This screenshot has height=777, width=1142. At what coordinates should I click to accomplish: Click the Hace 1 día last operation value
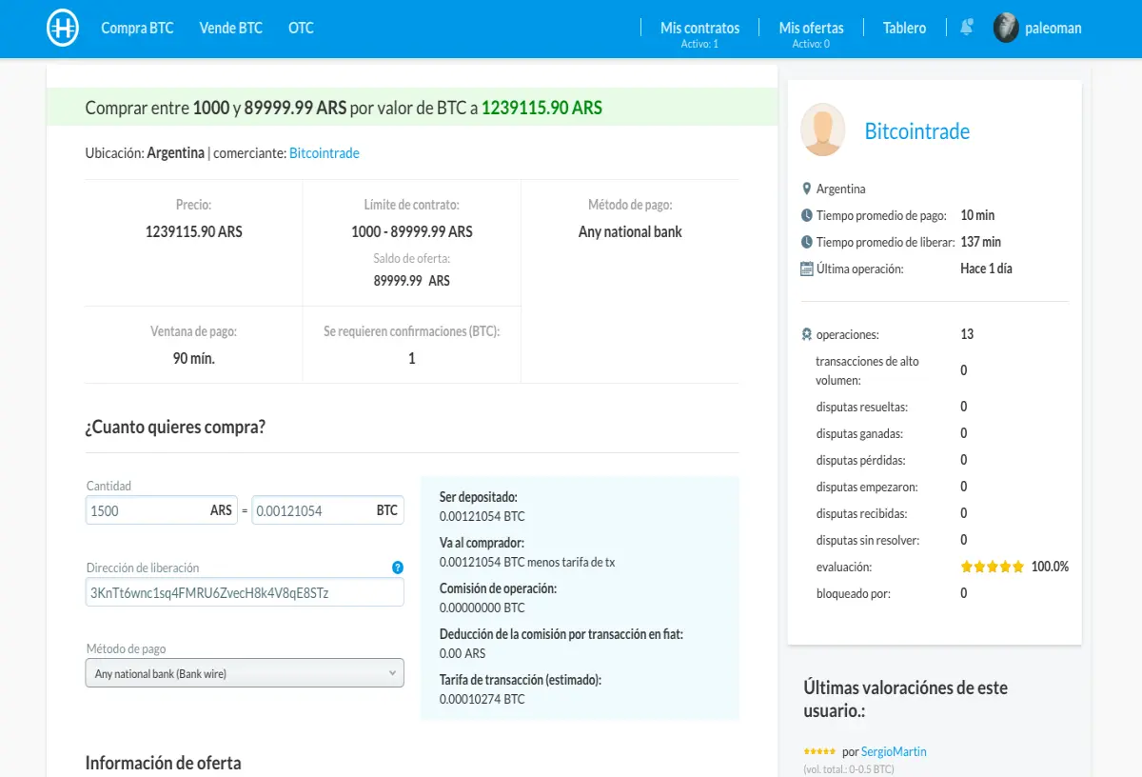(x=986, y=269)
